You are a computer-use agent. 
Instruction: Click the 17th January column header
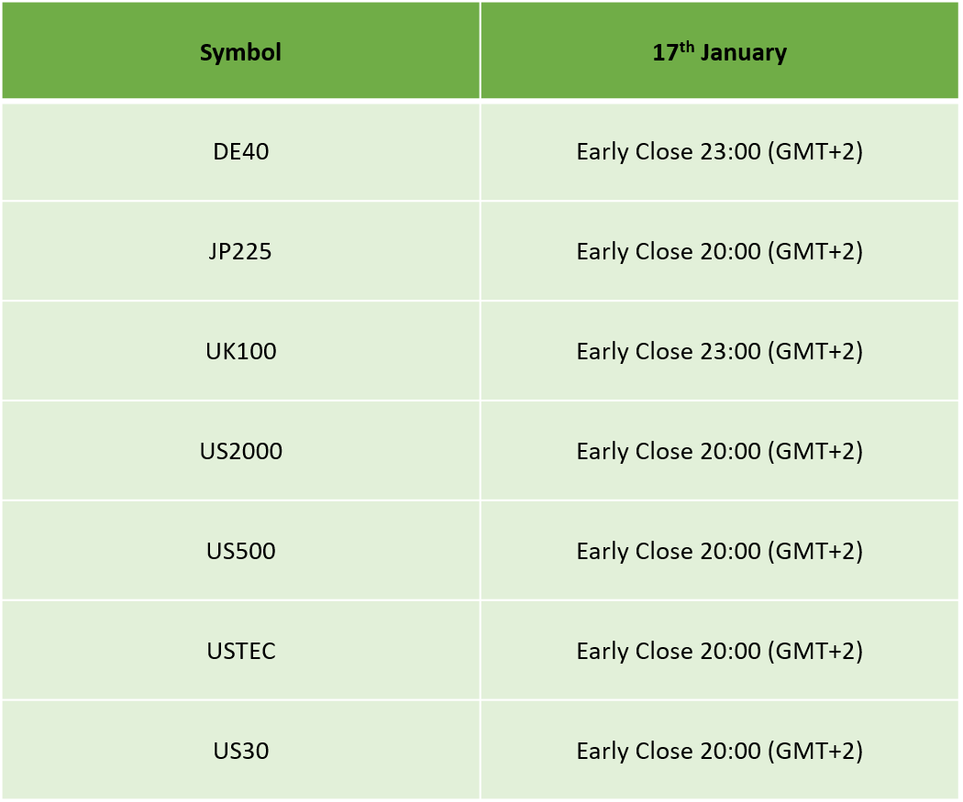coord(719,50)
